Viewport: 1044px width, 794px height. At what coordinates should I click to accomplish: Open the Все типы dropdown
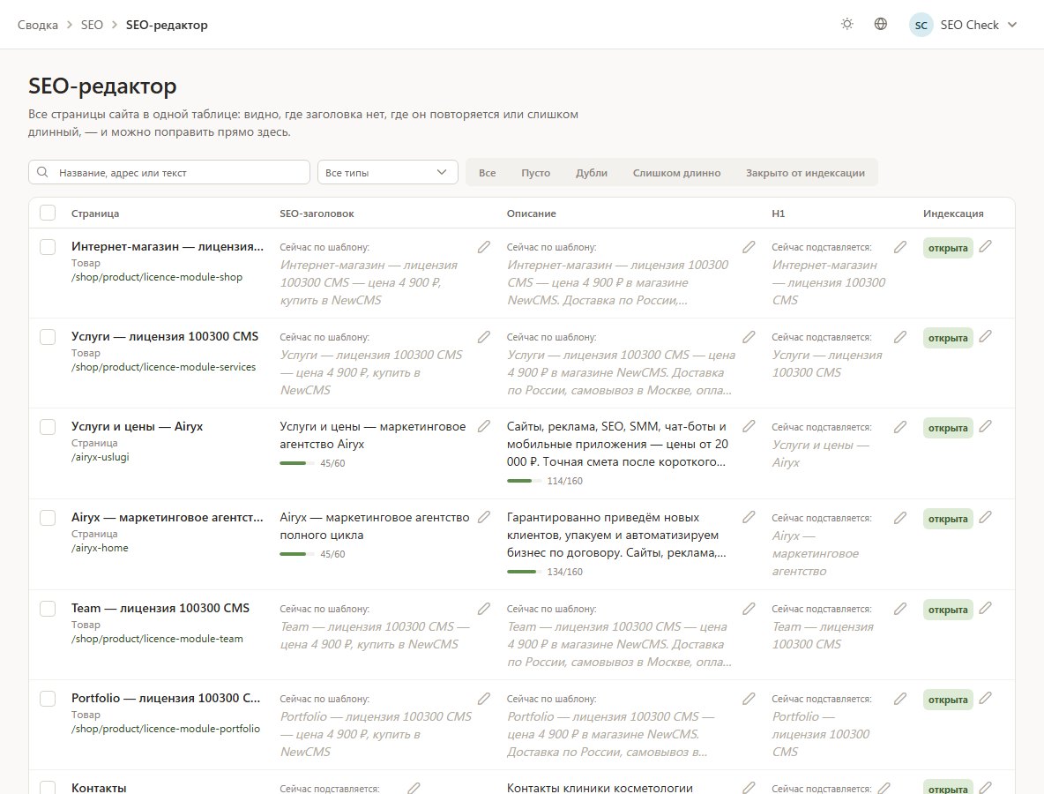coord(387,173)
